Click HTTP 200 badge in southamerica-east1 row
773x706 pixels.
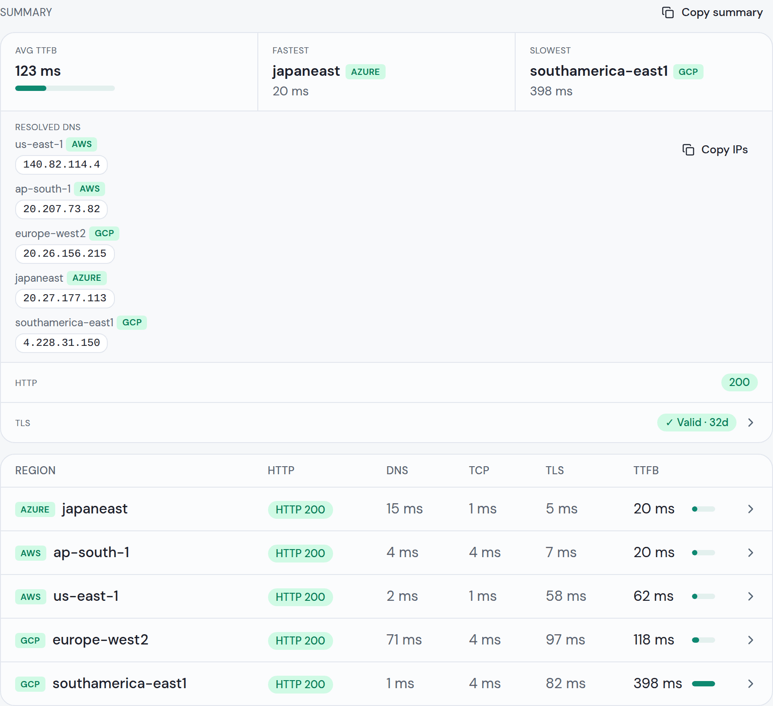(301, 684)
